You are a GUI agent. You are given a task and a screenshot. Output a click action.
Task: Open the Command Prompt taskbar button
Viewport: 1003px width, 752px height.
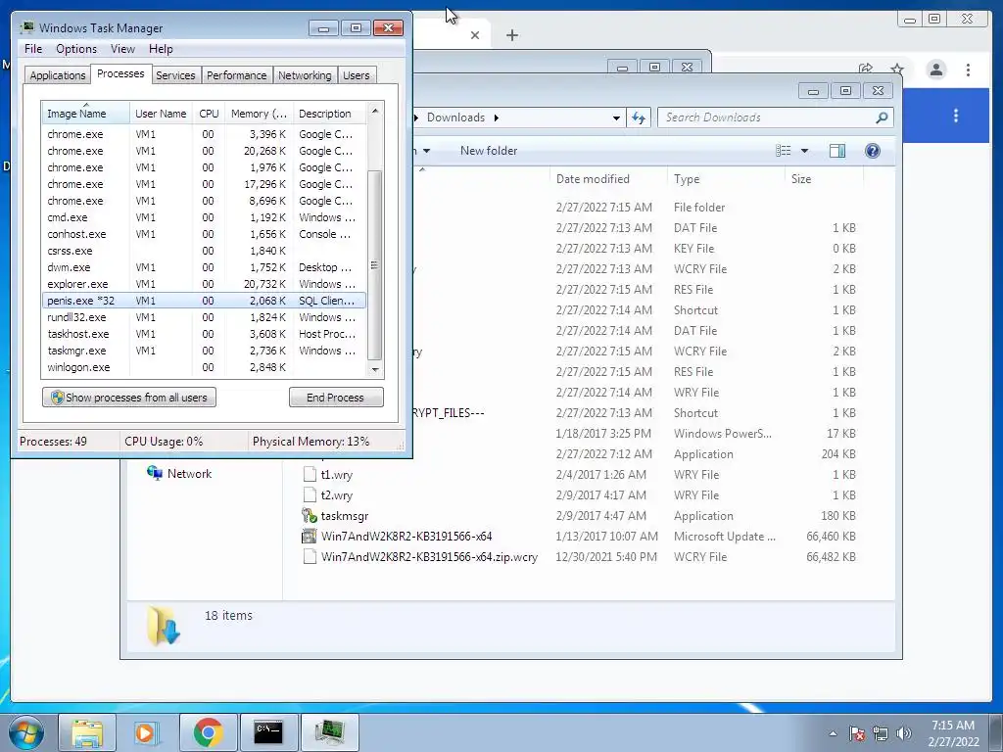coord(268,732)
